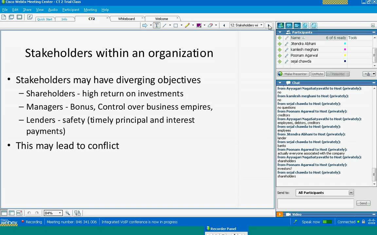The width and height of the screenshot is (377, 235).
Task: Switch to the Whiteboard tab
Action: coord(127,19)
